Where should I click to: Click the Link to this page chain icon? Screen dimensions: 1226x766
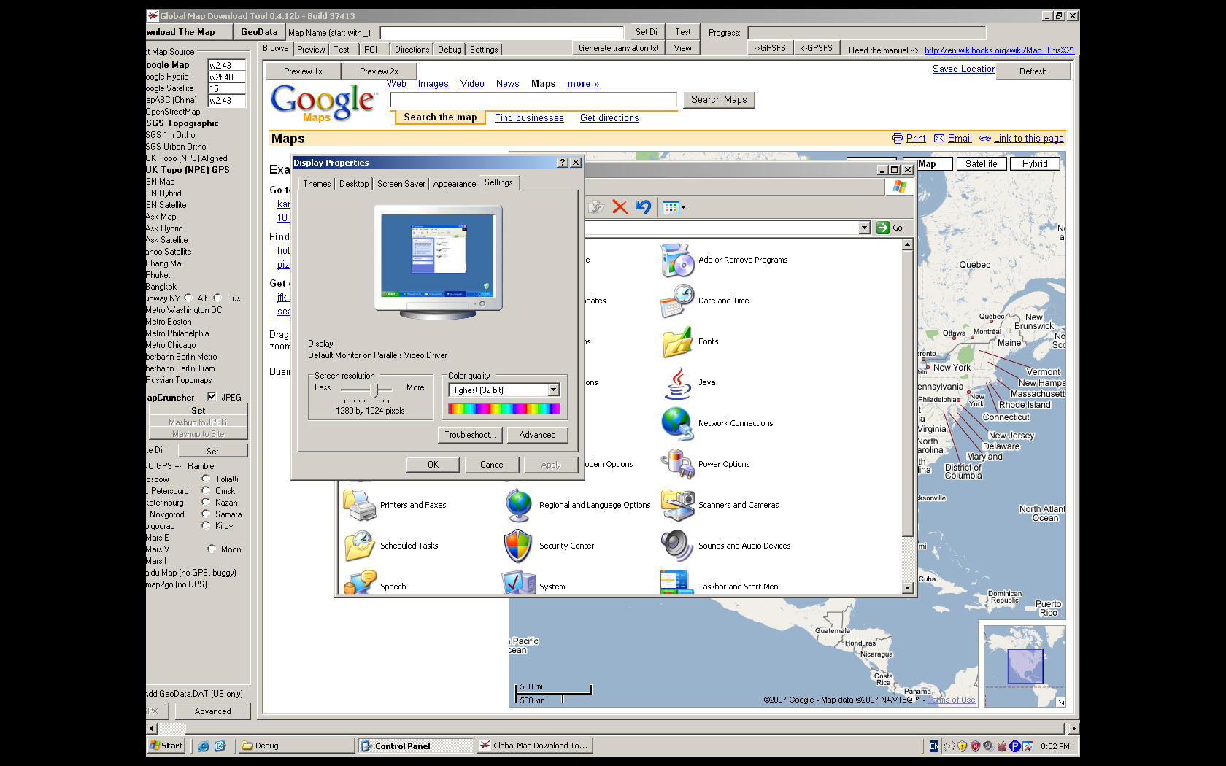985,139
